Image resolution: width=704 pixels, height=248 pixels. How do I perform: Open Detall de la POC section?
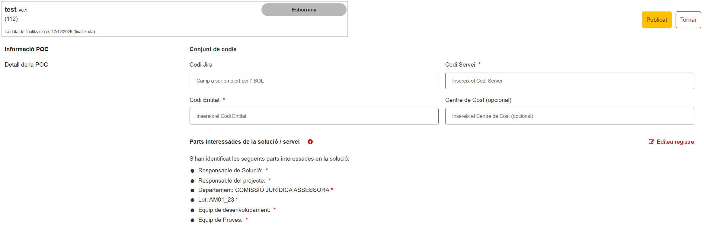coord(26,64)
